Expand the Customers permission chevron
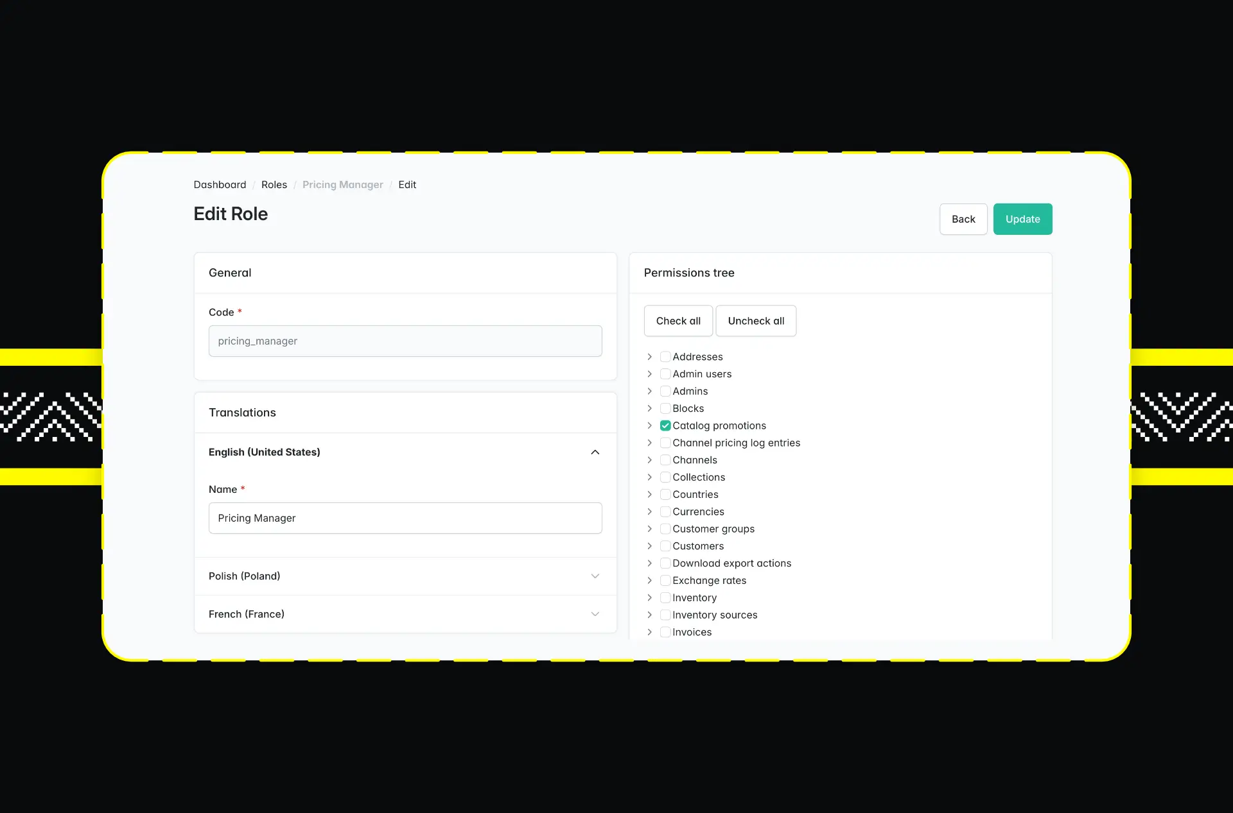This screenshot has height=813, width=1233. pos(649,546)
